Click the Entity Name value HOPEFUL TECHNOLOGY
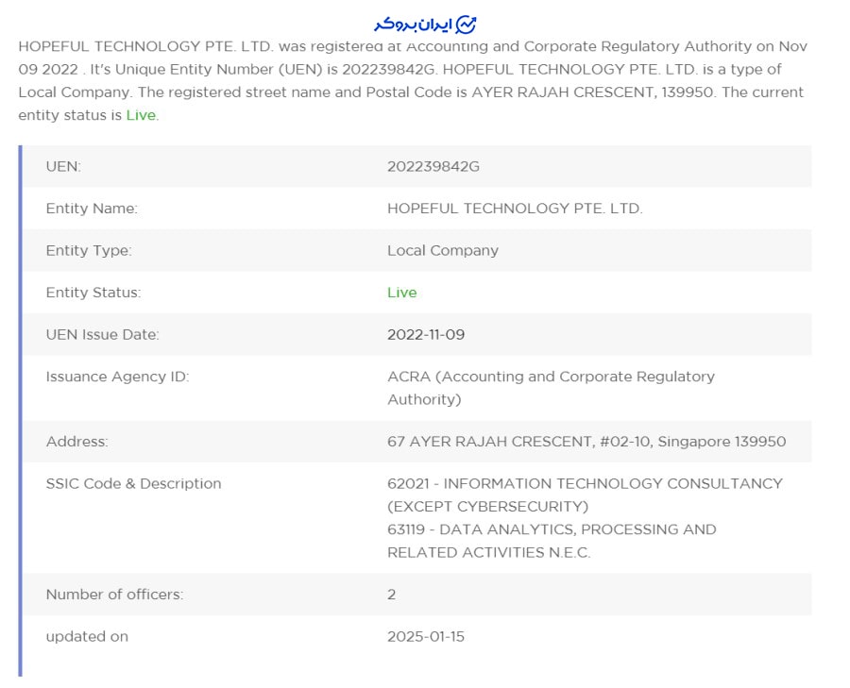 pyautogui.click(x=515, y=209)
